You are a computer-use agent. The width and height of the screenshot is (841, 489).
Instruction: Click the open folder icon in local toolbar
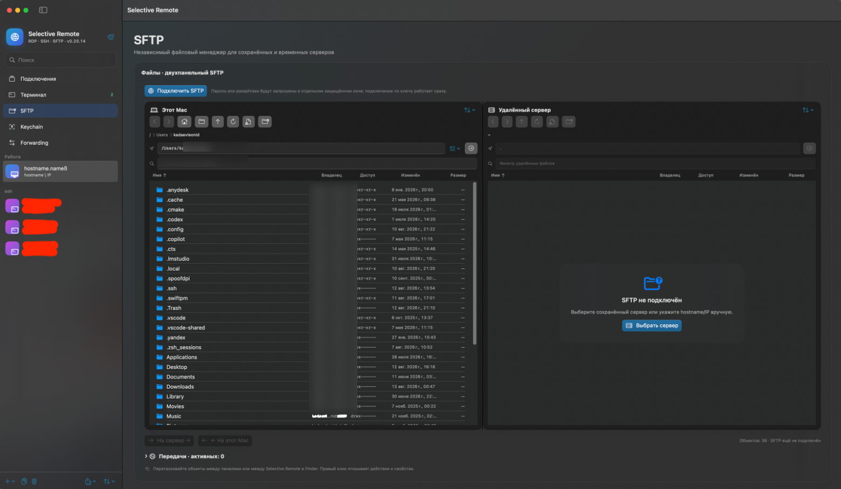click(202, 122)
